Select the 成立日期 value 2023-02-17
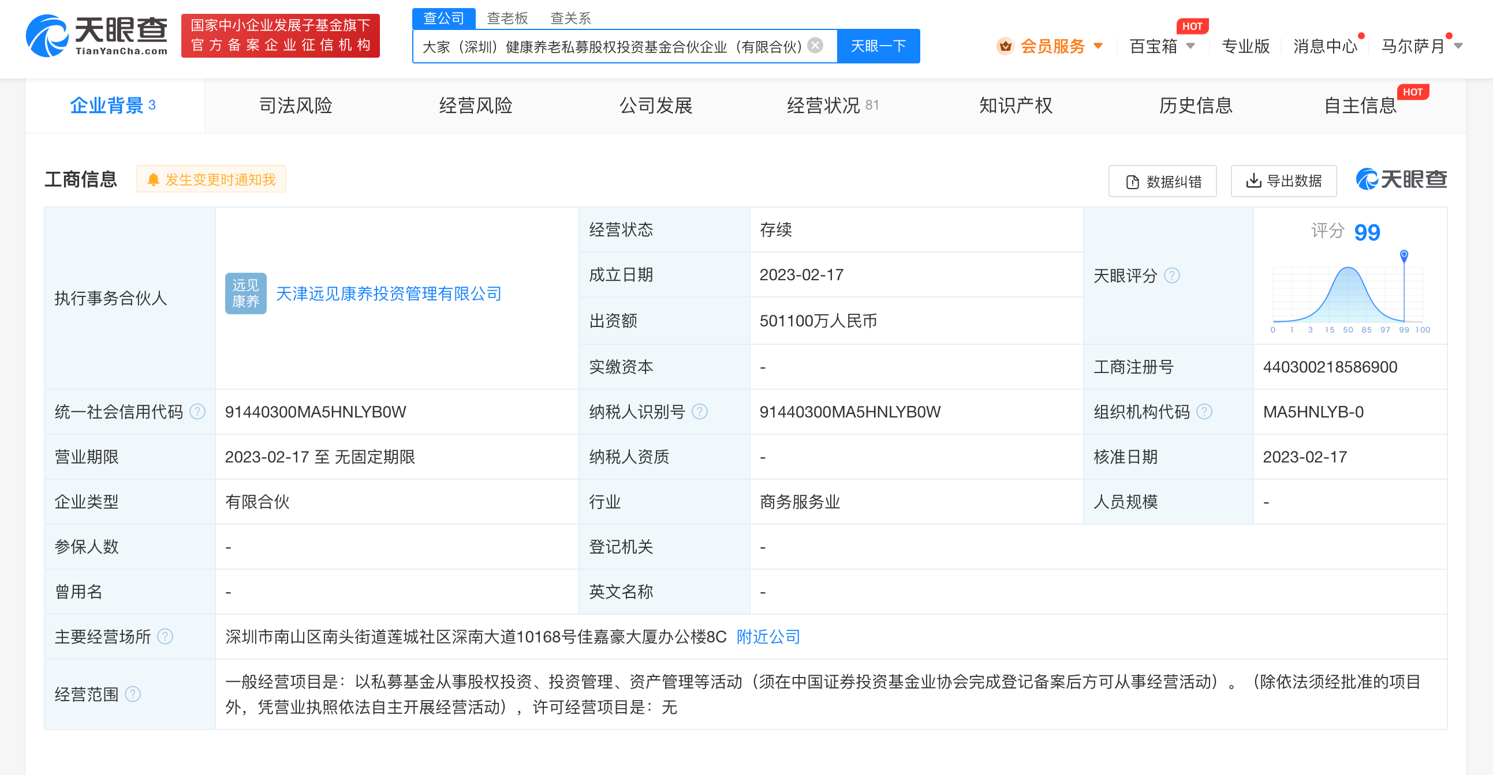 (801, 275)
